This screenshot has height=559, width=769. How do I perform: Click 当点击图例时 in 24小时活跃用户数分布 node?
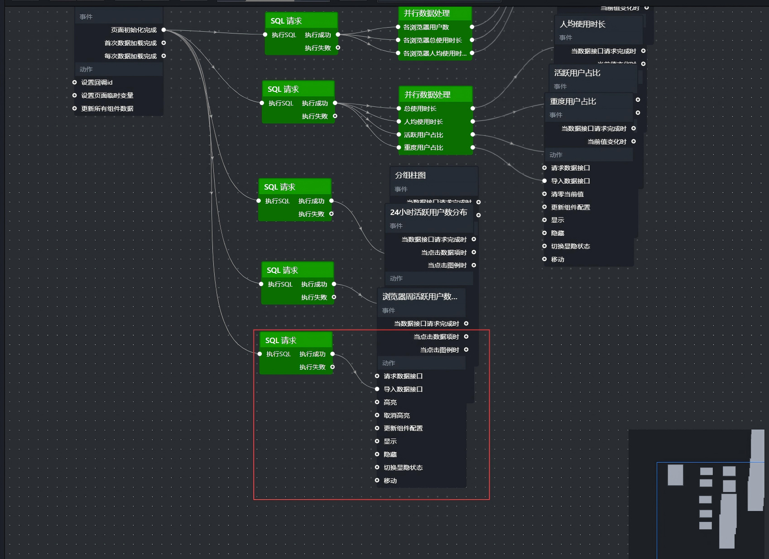coord(447,265)
